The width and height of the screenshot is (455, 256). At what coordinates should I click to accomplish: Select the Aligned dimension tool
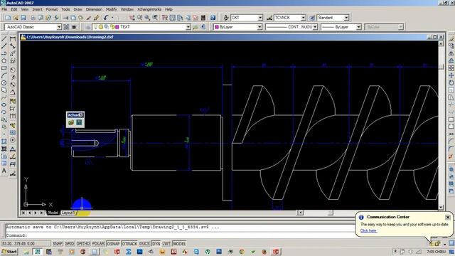(x=13, y=46)
